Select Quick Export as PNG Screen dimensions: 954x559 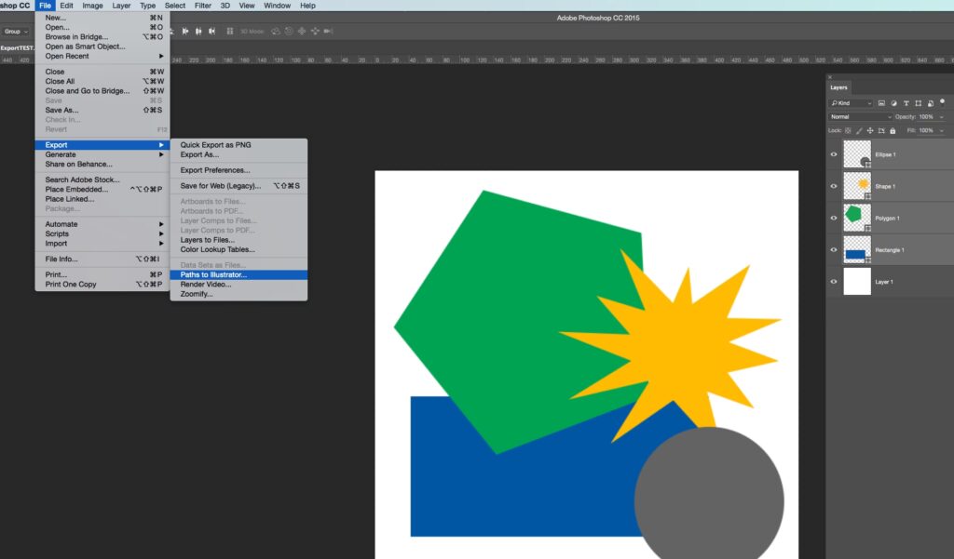pos(215,145)
